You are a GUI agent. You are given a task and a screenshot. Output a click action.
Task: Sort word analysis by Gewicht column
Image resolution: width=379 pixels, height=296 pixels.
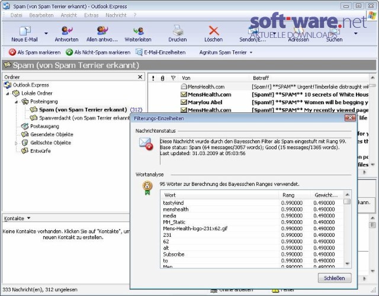pos(327,195)
